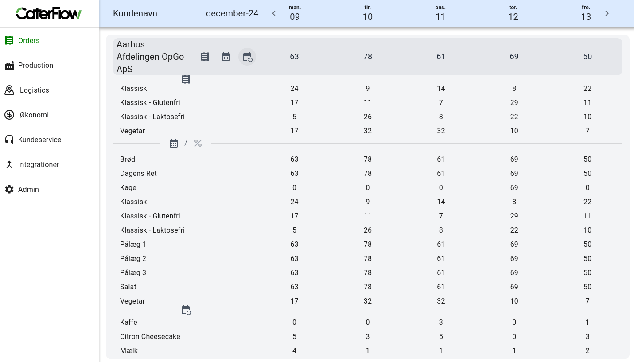Open the Økonomi page
This screenshot has height=362, width=634.
(x=34, y=115)
